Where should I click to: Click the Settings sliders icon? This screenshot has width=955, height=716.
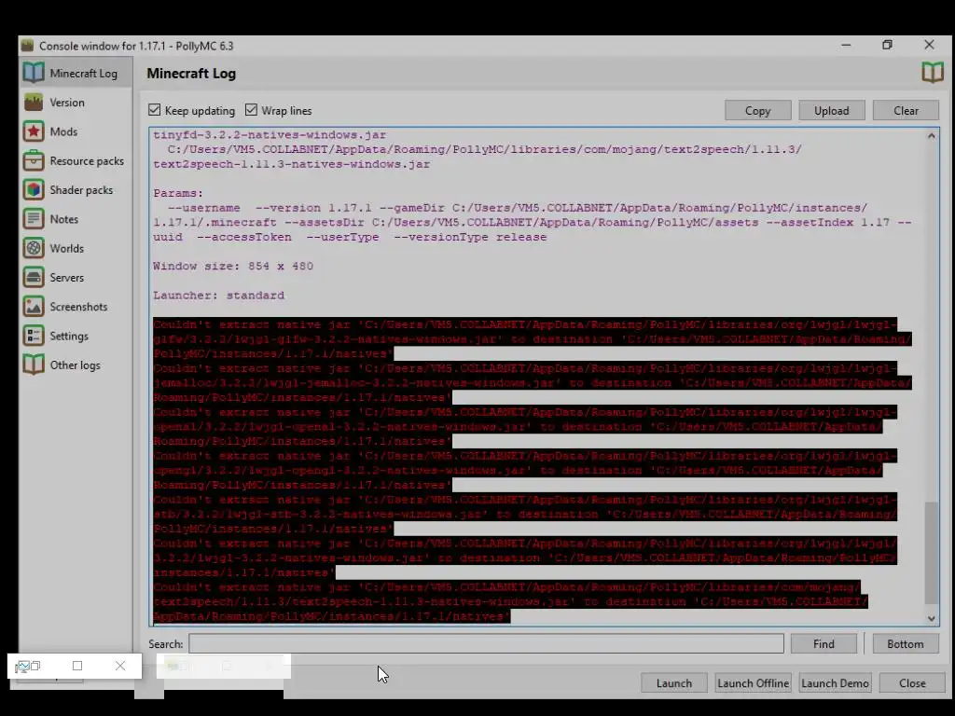tap(34, 336)
